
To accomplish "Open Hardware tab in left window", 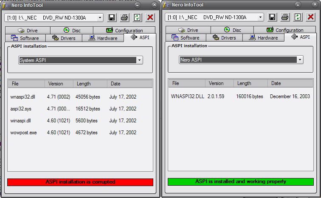I will 103,38.
